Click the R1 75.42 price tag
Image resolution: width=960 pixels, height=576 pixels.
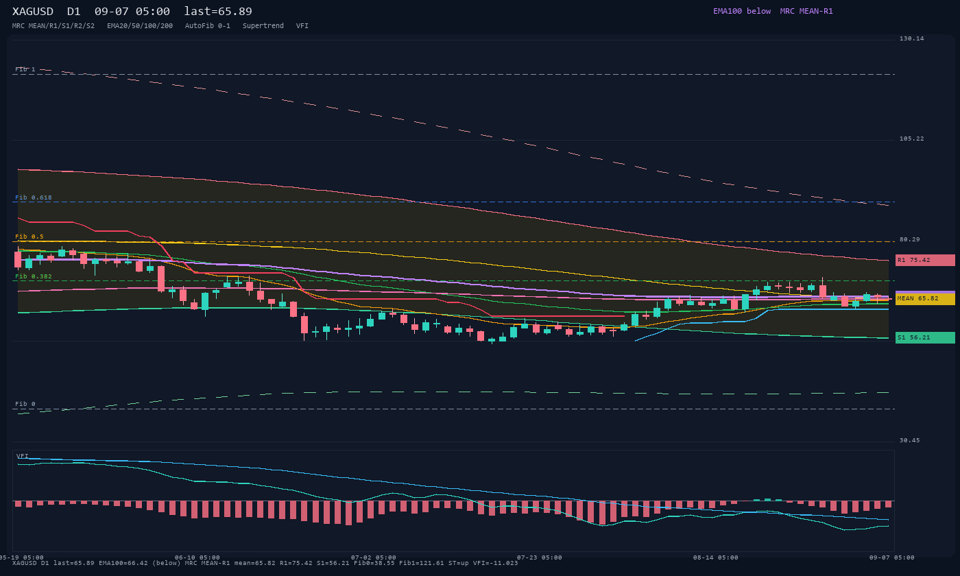pos(925,260)
